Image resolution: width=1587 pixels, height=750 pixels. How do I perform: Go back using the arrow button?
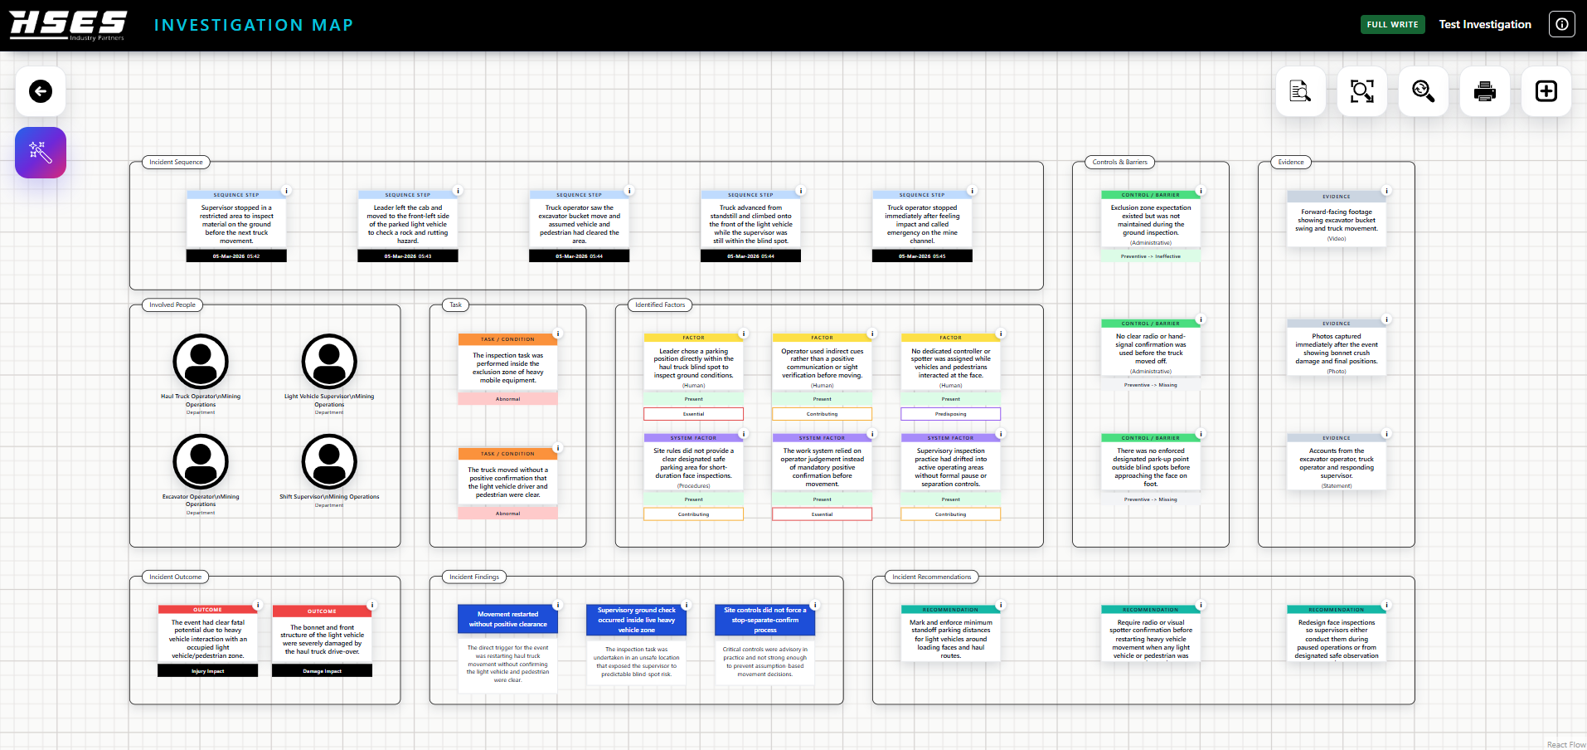click(40, 91)
